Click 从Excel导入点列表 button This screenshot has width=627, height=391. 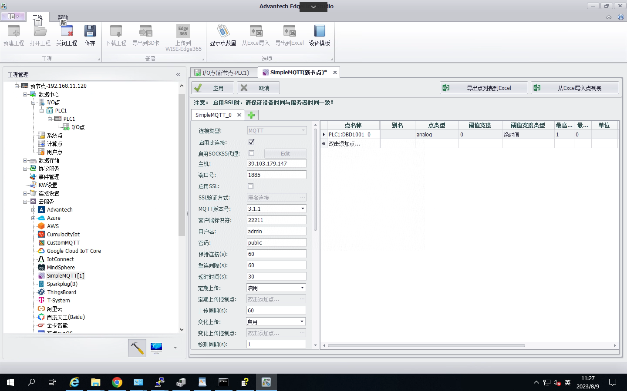[575, 88]
